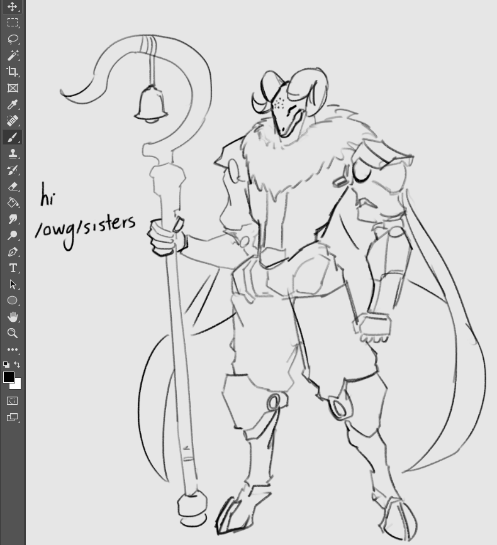Select the Type tool
This screenshot has height=545, width=497.
tap(13, 268)
